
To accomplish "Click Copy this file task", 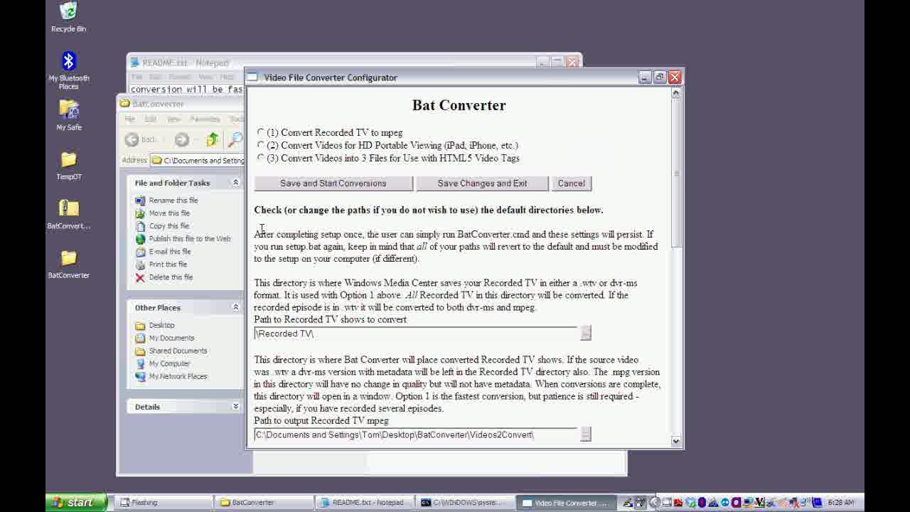I will click(169, 226).
